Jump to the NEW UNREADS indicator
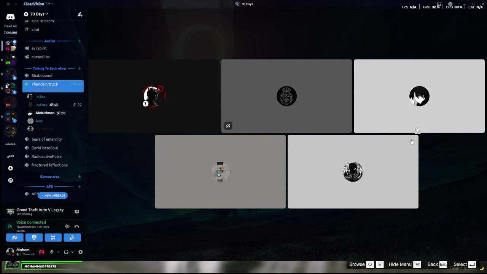The width and height of the screenshot is (487, 274). (x=53, y=196)
